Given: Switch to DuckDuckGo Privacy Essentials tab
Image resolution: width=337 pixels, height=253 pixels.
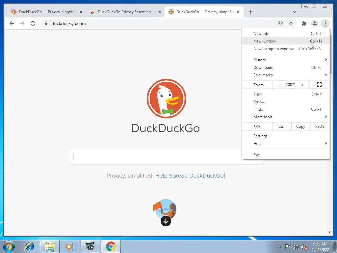Looking at the screenshot, I should pyautogui.click(x=125, y=12).
